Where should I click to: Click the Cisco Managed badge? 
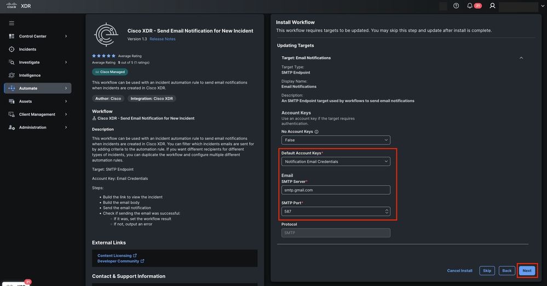point(110,71)
